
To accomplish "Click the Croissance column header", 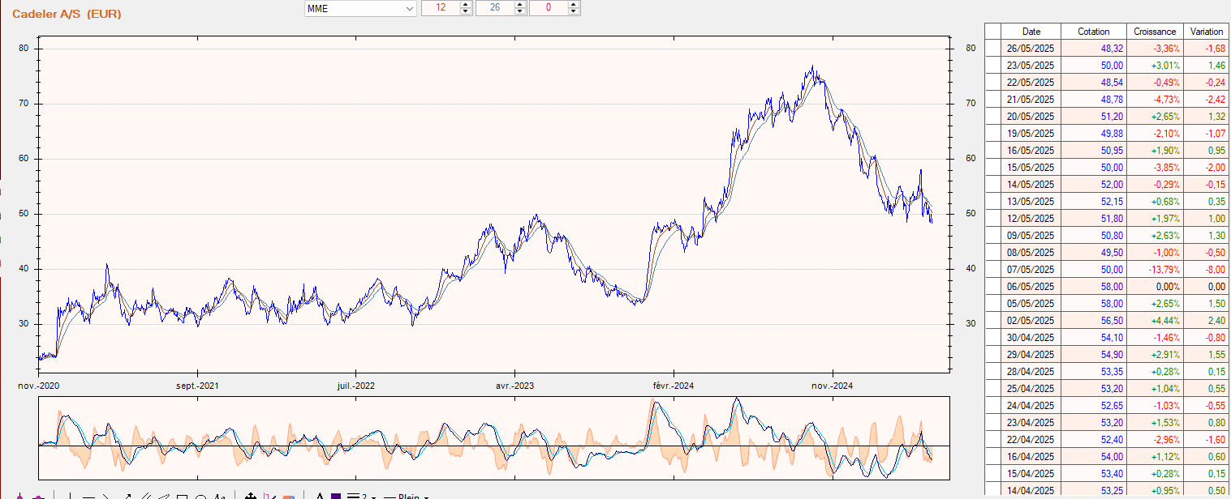I will click(1155, 32).
